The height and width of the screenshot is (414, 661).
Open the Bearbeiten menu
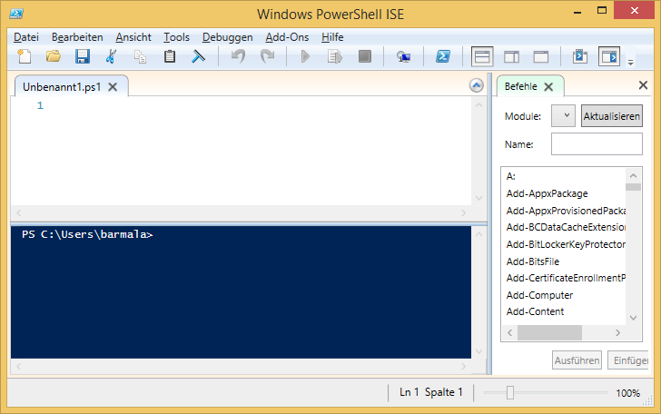(x=77, y=37)
